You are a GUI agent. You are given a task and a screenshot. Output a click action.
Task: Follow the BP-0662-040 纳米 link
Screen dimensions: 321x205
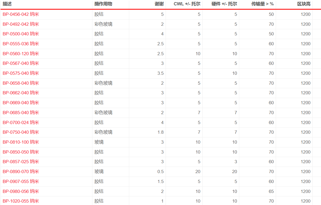(21, 93)
